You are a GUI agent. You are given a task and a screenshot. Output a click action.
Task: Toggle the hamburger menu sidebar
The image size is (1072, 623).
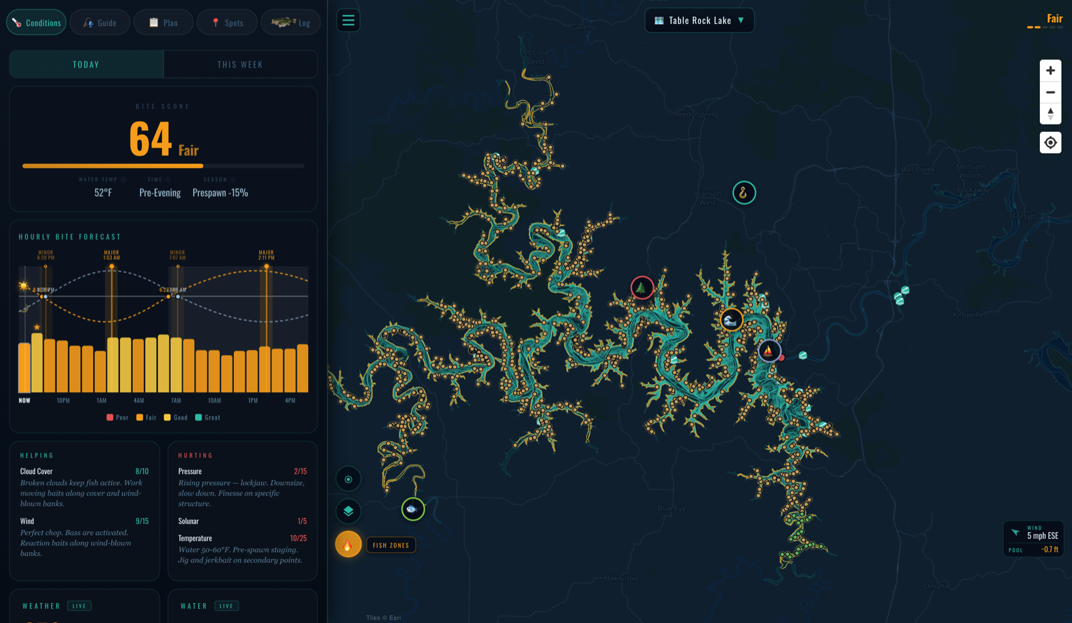tap(348, 20)
